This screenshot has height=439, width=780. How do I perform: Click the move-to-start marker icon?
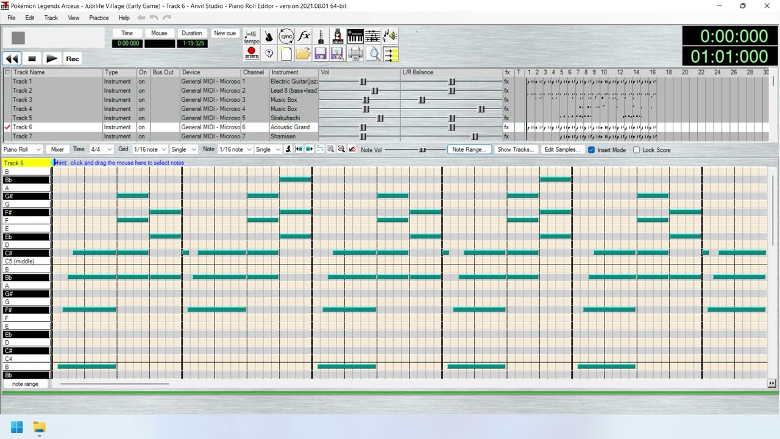tap(299, 149)
